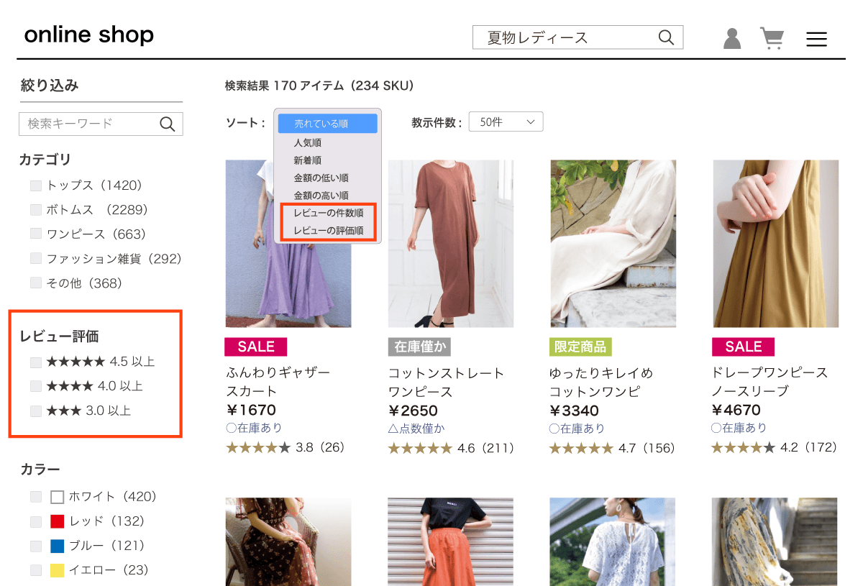This screenshot has width=863, height=586.
Task: Enable the 4.5 以上 review filter
Action: (36, 362)
